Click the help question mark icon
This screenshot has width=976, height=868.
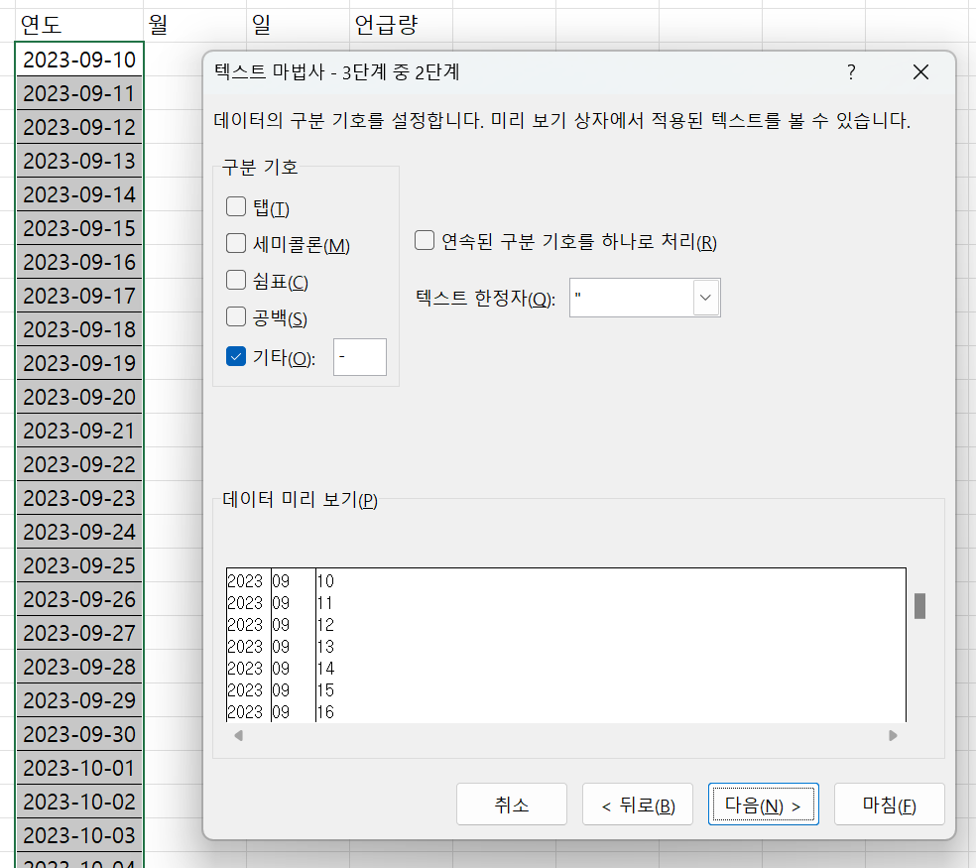pos(851,72)
